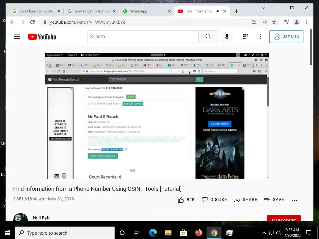Screen dimensions: 319x239
Task: Open the notification center icon
Action: point(309,233)
